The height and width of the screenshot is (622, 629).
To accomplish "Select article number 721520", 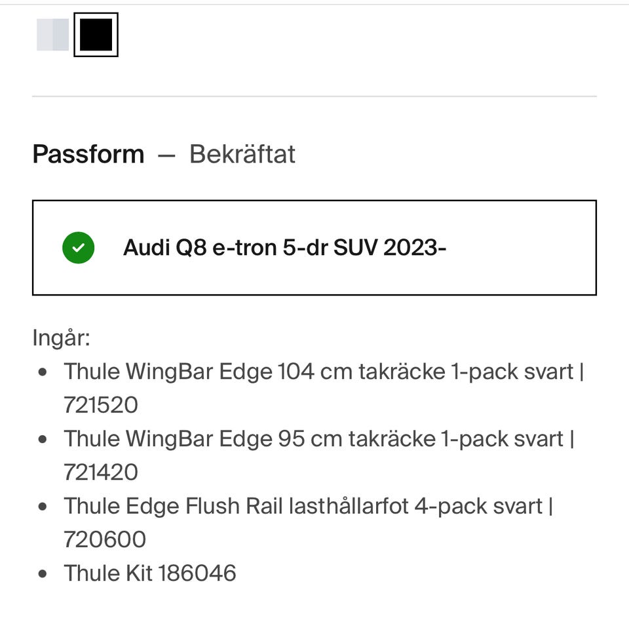I will 101,405.
